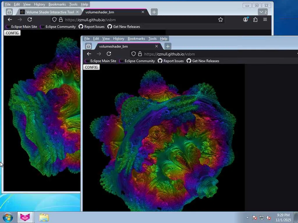Open Firefox View in back window
Screen dimensions: 298x223
pos(9,12)
